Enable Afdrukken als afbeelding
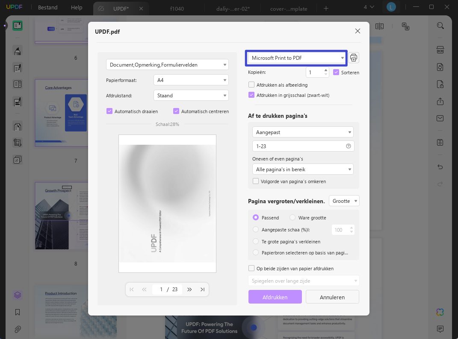Viewport: 458px width, 339px height. coord(251,85)
